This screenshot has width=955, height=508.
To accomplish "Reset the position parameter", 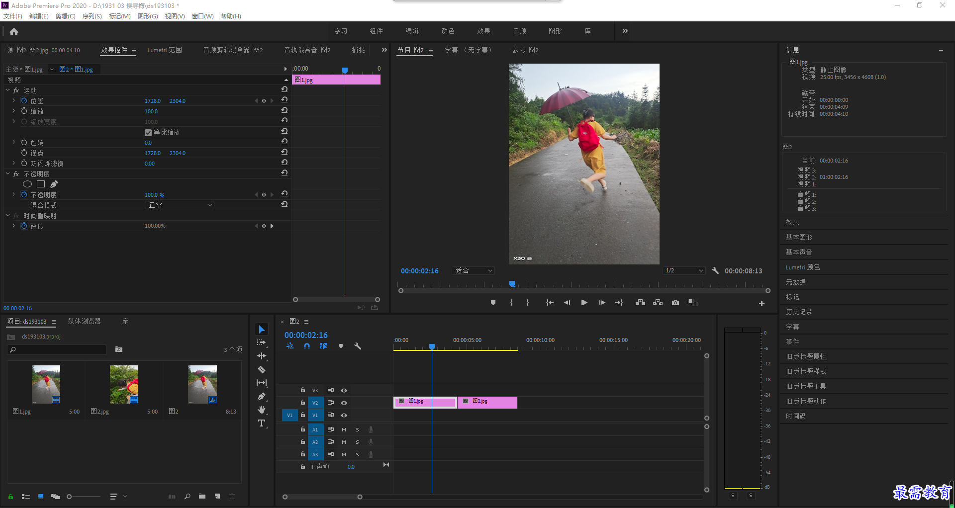I will (284, 100).
